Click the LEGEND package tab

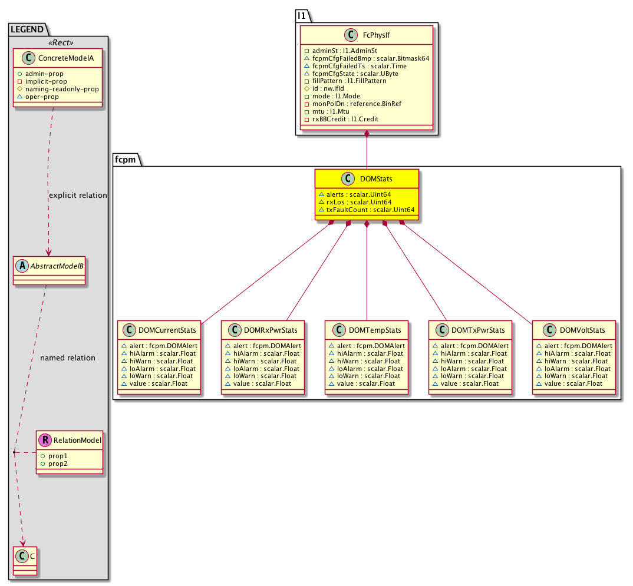27,28
